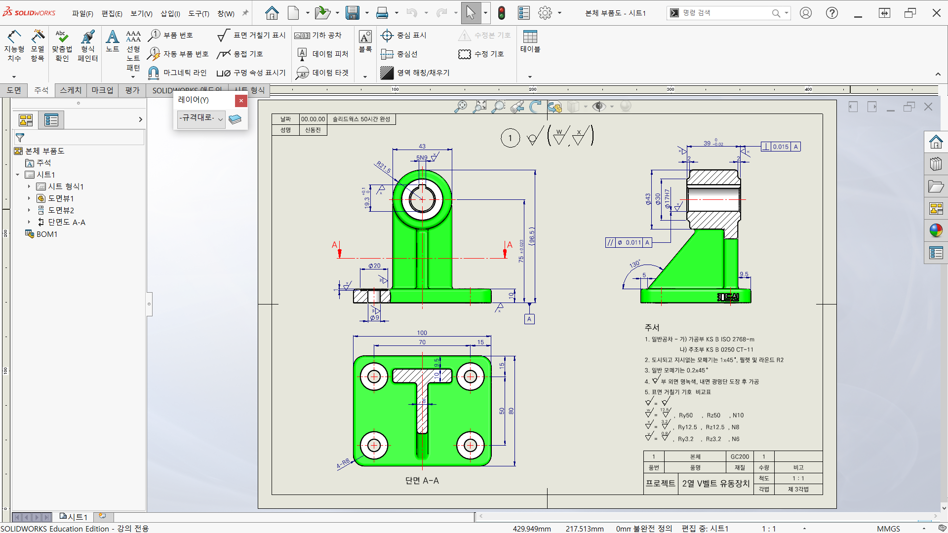Expand the 시트 형식1 tree node

pyautogui.click(x=29, y=187)
